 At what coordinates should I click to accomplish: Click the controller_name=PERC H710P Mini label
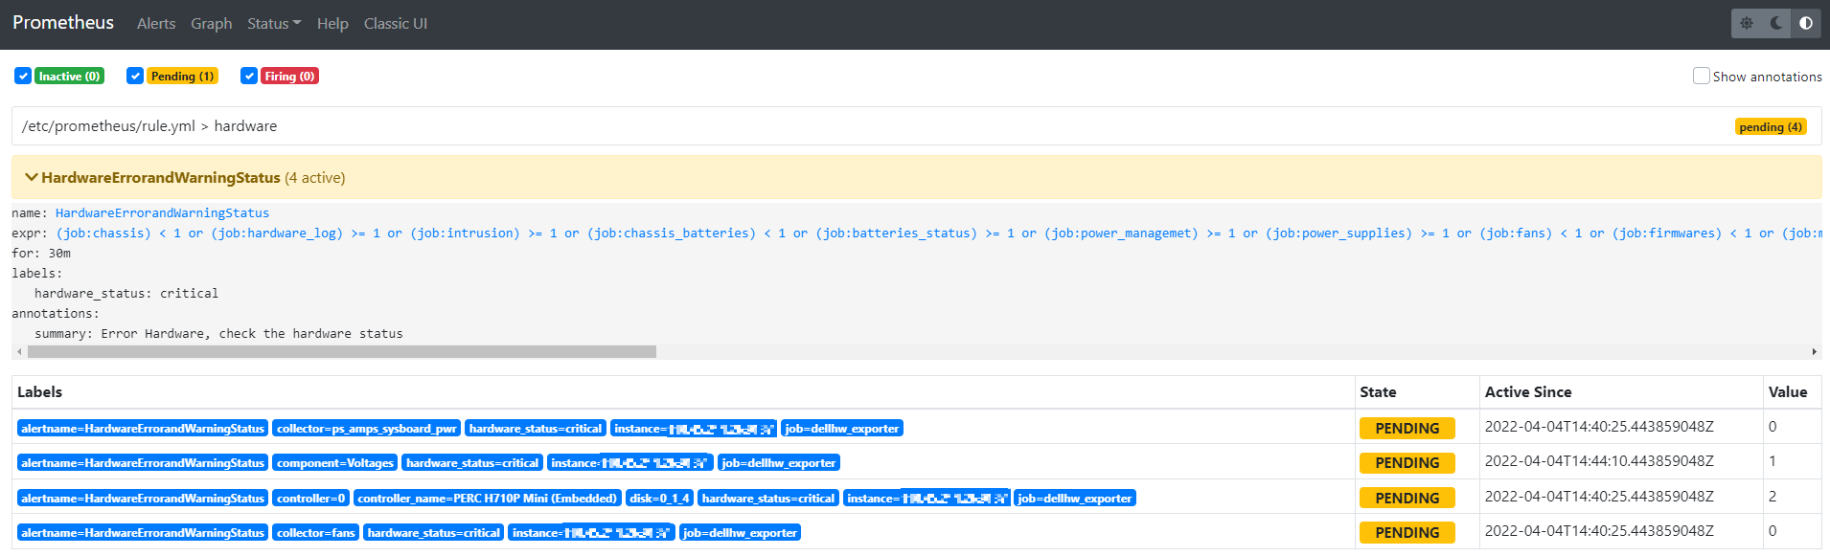click(x=487, y=498)
